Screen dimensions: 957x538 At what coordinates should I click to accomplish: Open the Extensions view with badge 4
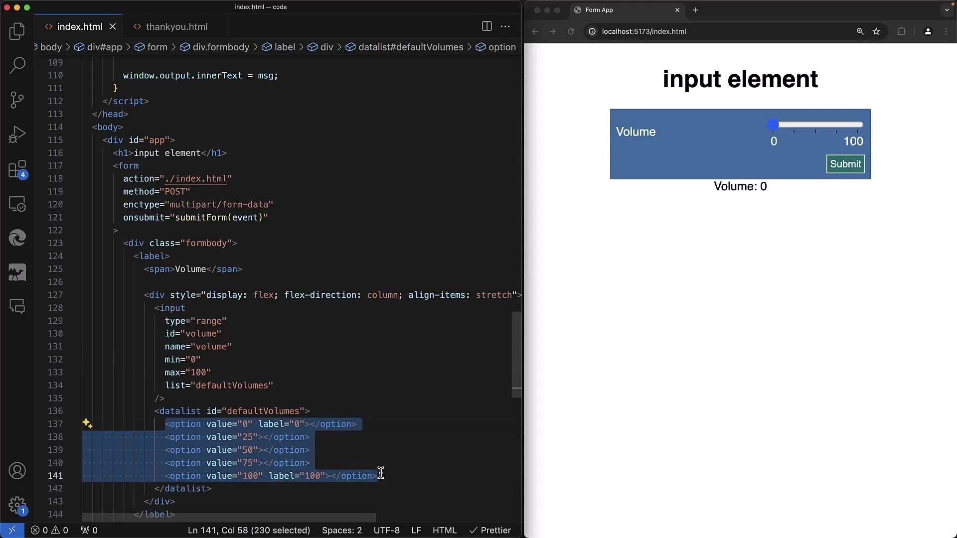[17, 169]
